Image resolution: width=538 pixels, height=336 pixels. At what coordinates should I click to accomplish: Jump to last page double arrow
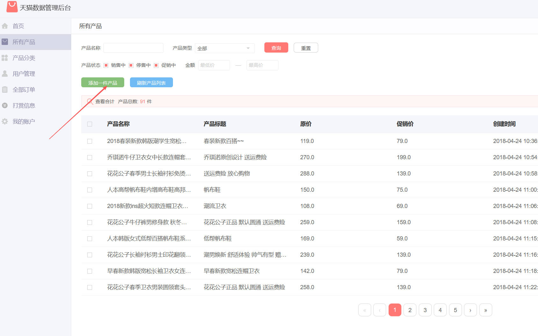pyautogui.click(x=486, y=310)
